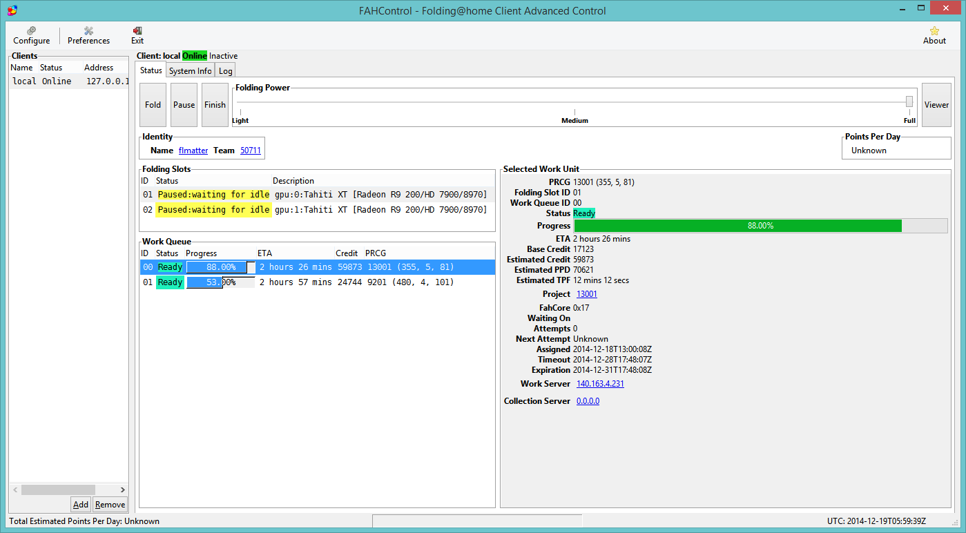Image resolution: width=966 pixels, height=533 pixels.
Task: Click the Base Credit value 17123
Action: point(583,249)
